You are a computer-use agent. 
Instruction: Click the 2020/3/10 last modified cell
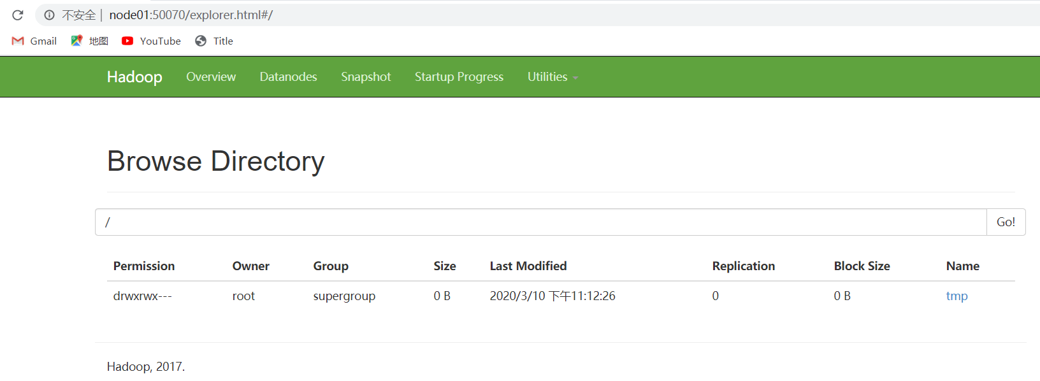point(552,296)
